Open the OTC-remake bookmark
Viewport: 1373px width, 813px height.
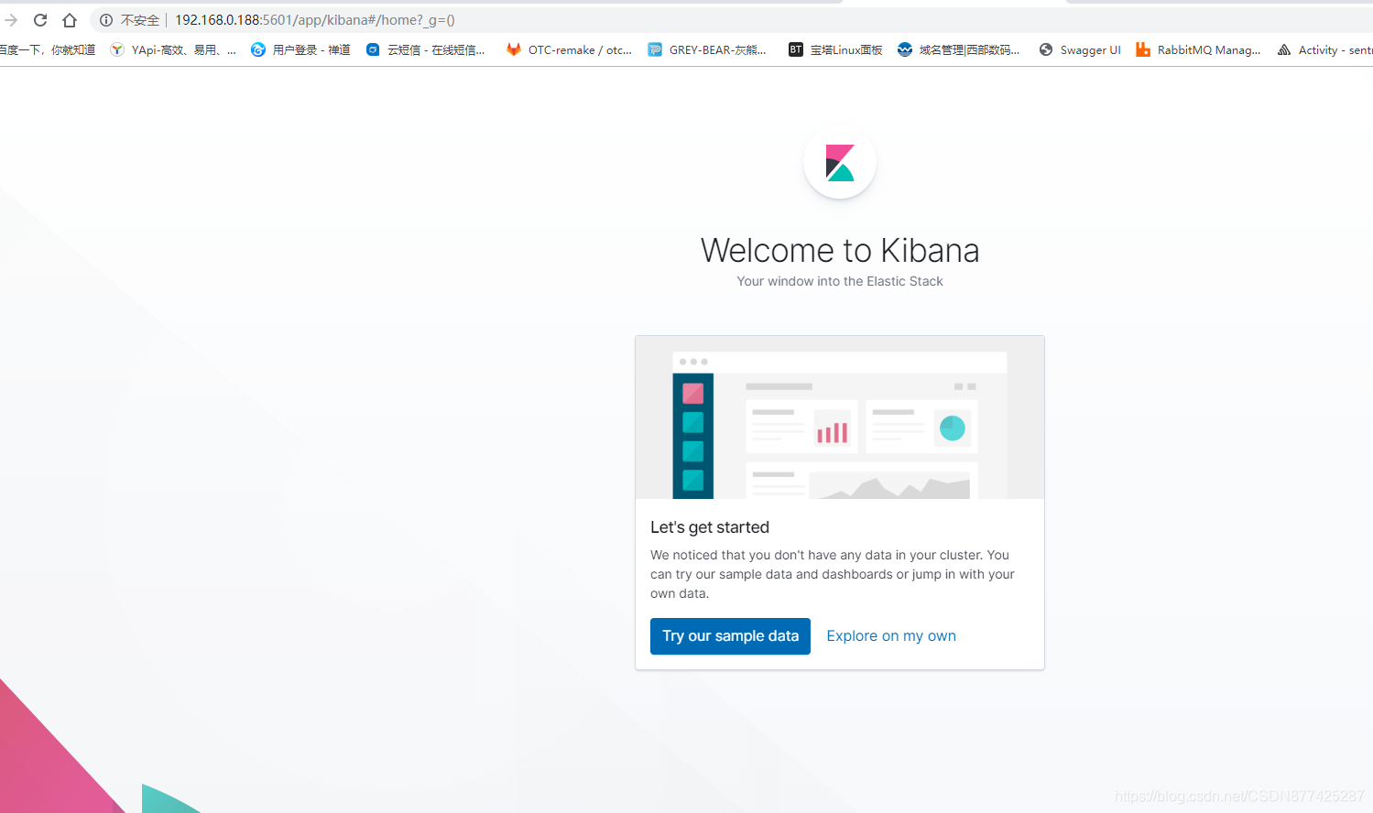tap(569, 49)
